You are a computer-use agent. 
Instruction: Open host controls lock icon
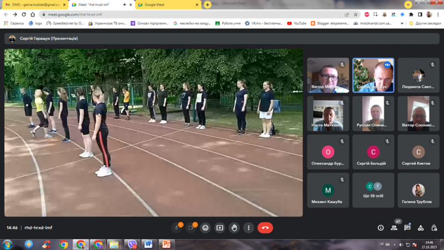[434, 228]
